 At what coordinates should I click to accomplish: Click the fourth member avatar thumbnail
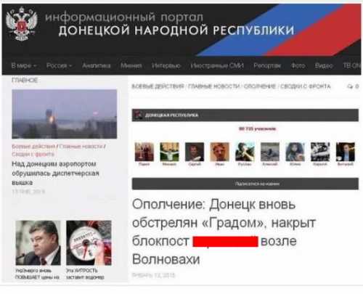219,152
